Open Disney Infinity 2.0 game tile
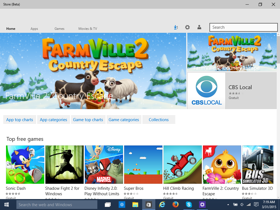 104,164
